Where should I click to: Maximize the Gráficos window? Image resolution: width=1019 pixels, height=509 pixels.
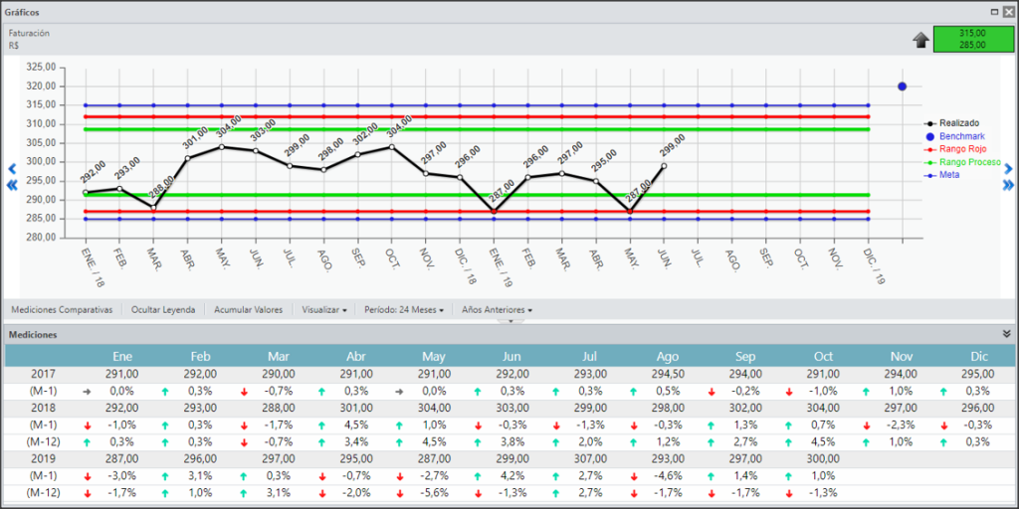click(x=994, y=12)
